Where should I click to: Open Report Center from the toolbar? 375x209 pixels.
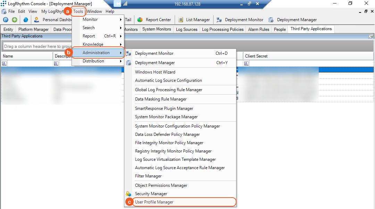pos(140,20)
